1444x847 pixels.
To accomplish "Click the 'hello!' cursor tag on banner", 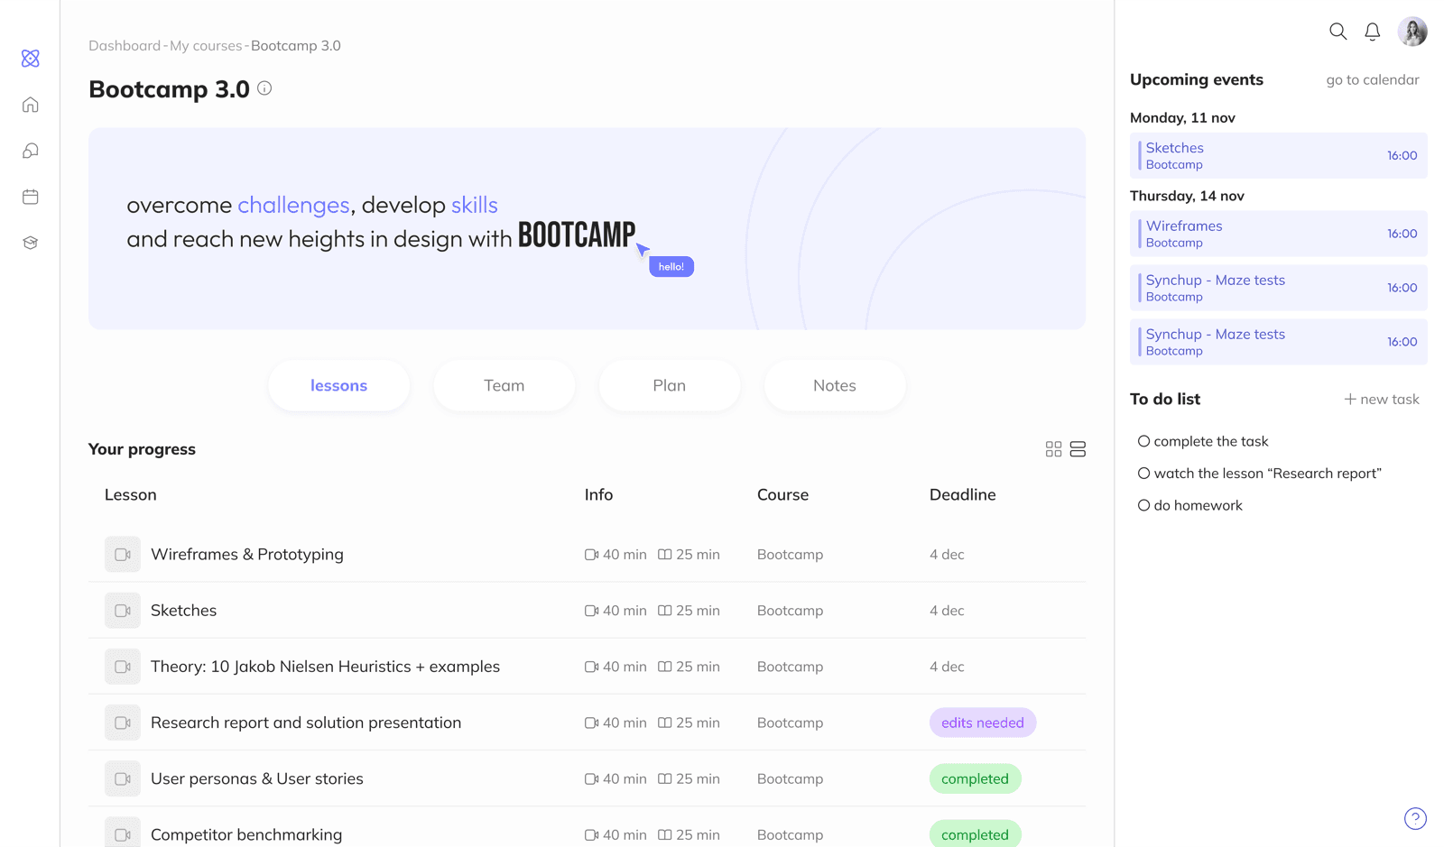I will 671,267.
